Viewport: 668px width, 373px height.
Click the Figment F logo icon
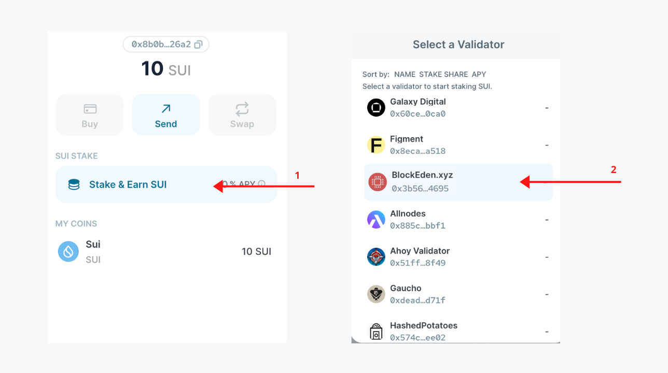(x=376, y=145)
